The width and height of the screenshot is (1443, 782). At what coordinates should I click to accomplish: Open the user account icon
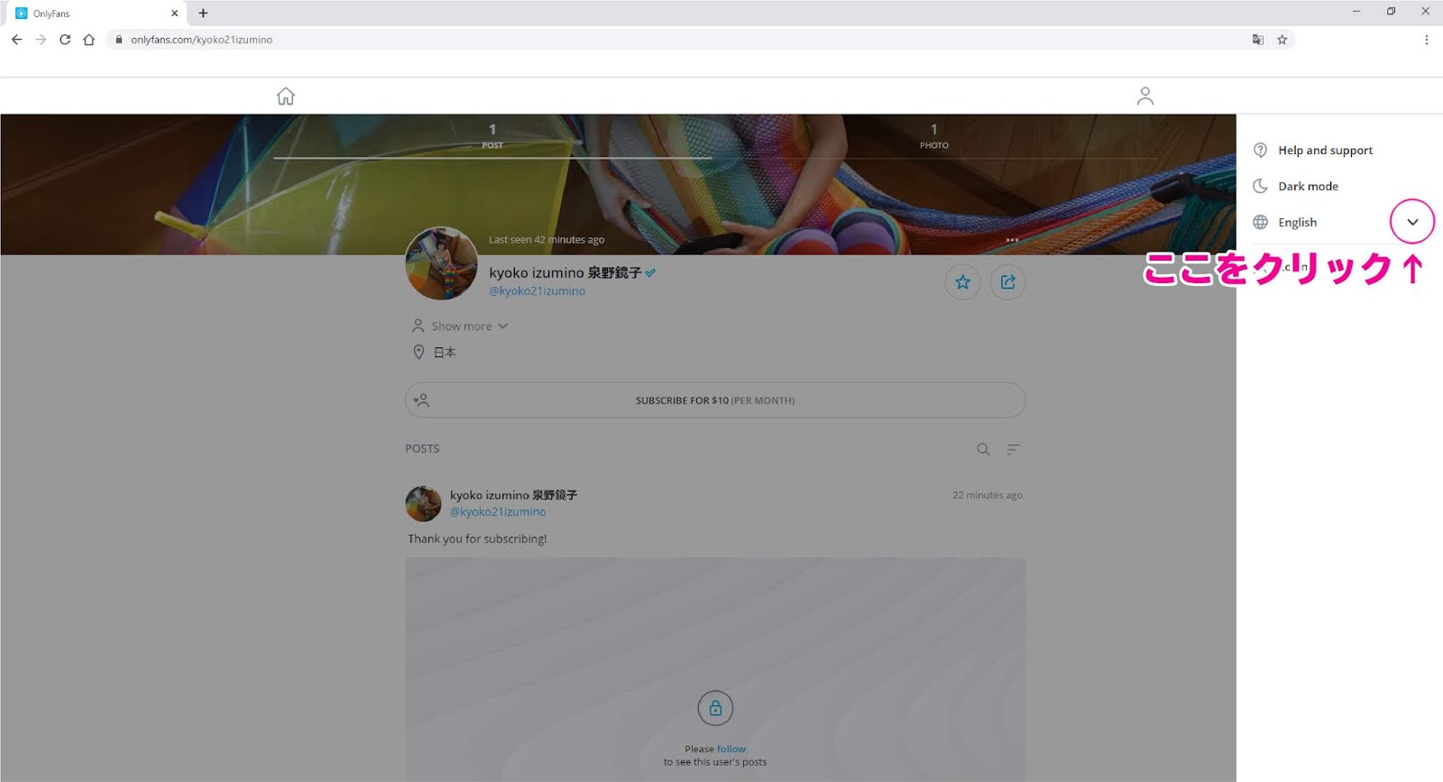click(1145, 96)
